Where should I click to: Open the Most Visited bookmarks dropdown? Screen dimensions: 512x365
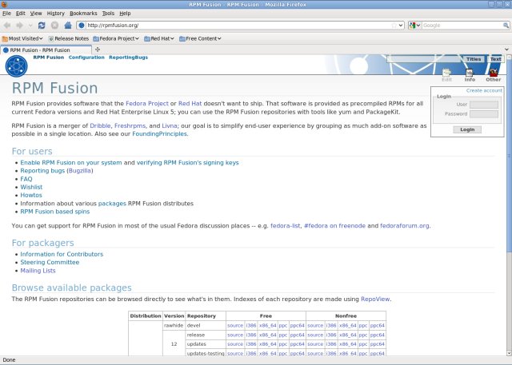click(24, 38)
